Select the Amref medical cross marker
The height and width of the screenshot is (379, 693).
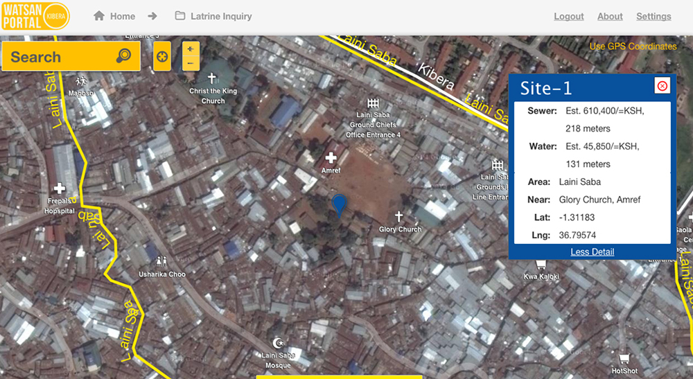click(x=331, y=158)
